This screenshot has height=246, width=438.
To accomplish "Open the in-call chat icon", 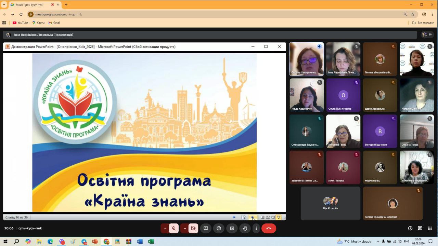I will click(x=420, y=228).
